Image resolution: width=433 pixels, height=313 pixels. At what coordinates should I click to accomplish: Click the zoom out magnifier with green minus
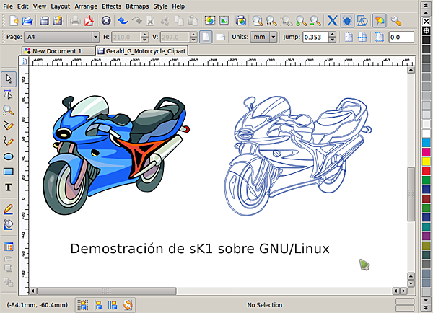click(315, 21)
